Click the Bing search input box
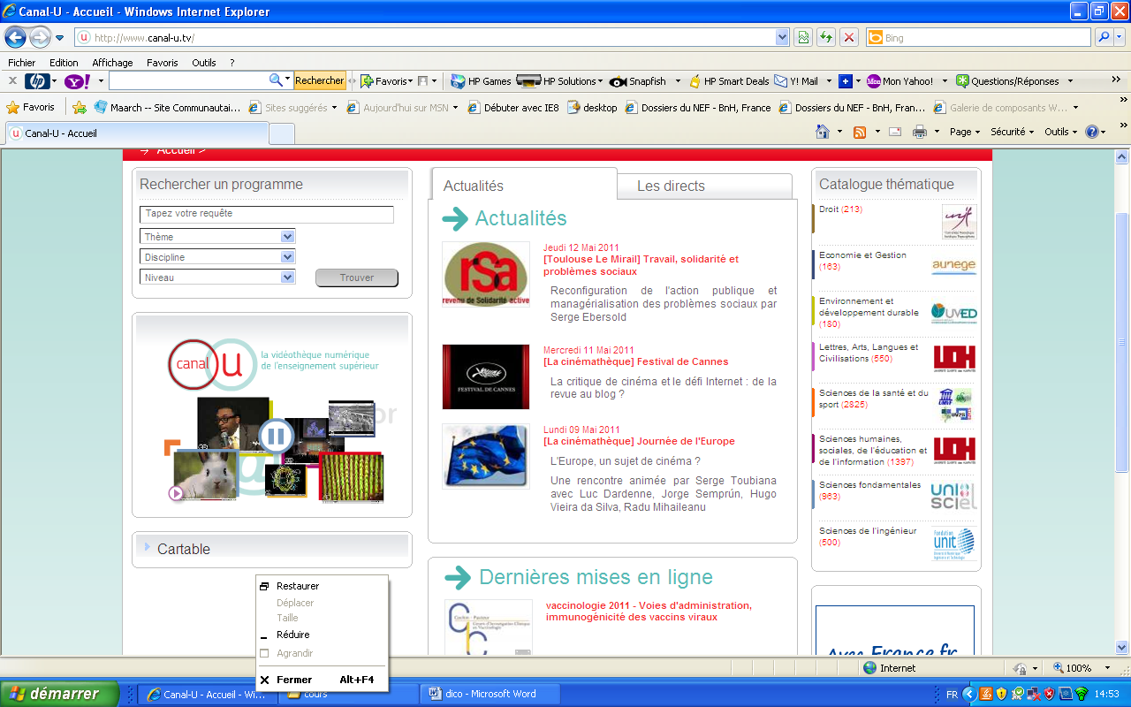1131x707 pixels. pos(979,38)
